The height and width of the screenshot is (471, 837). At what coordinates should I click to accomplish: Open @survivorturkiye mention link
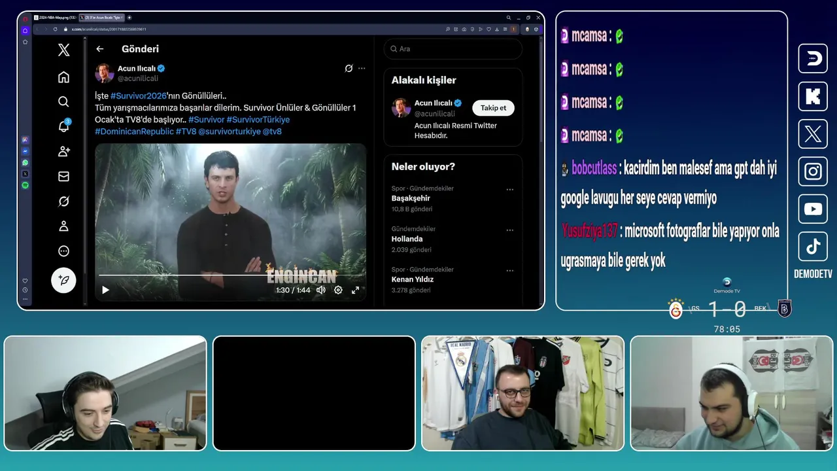pyautogui.click(x=229, y=131)
